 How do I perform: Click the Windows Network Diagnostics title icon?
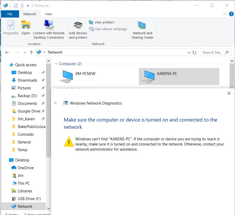coord(66,103)
